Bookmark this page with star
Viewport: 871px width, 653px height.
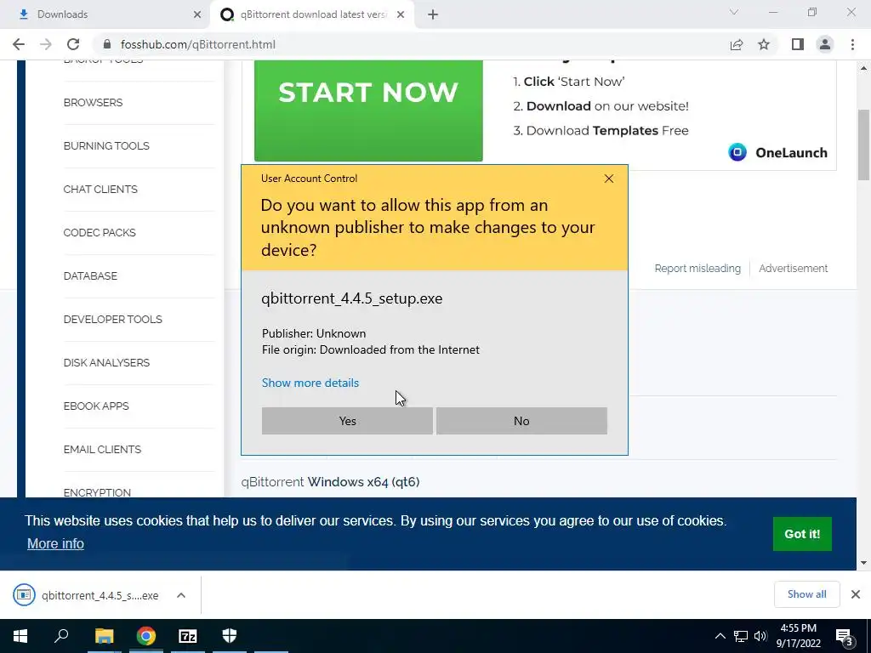[x=764, y=44]
